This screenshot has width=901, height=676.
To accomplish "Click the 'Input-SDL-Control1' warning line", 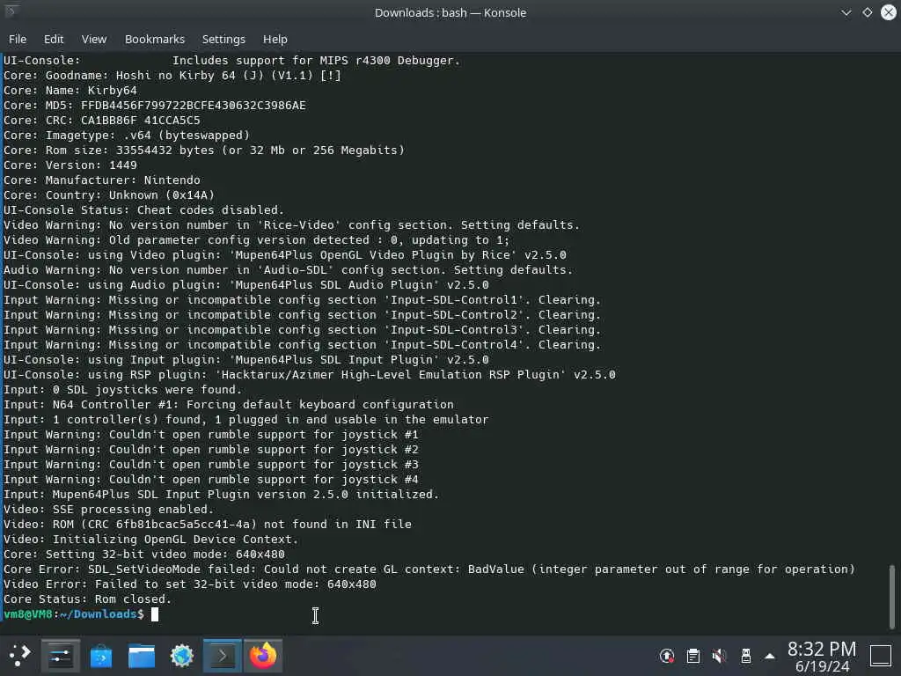I will click(x=303, y=300).
